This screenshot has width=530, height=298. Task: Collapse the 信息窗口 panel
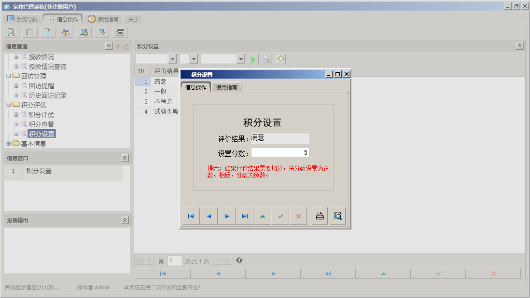[x=124, y=158]
